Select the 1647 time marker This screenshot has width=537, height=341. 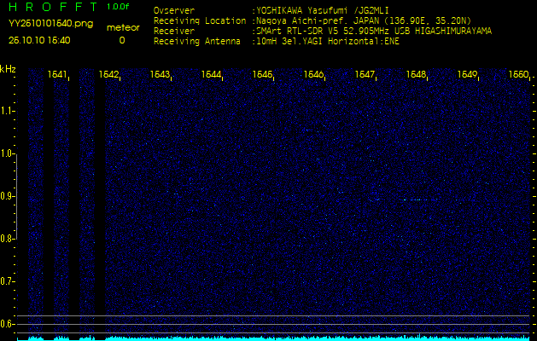(x=365, y=75)
